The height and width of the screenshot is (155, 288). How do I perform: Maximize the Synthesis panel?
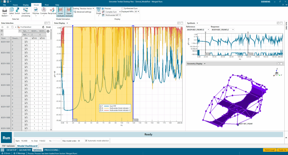281,23
